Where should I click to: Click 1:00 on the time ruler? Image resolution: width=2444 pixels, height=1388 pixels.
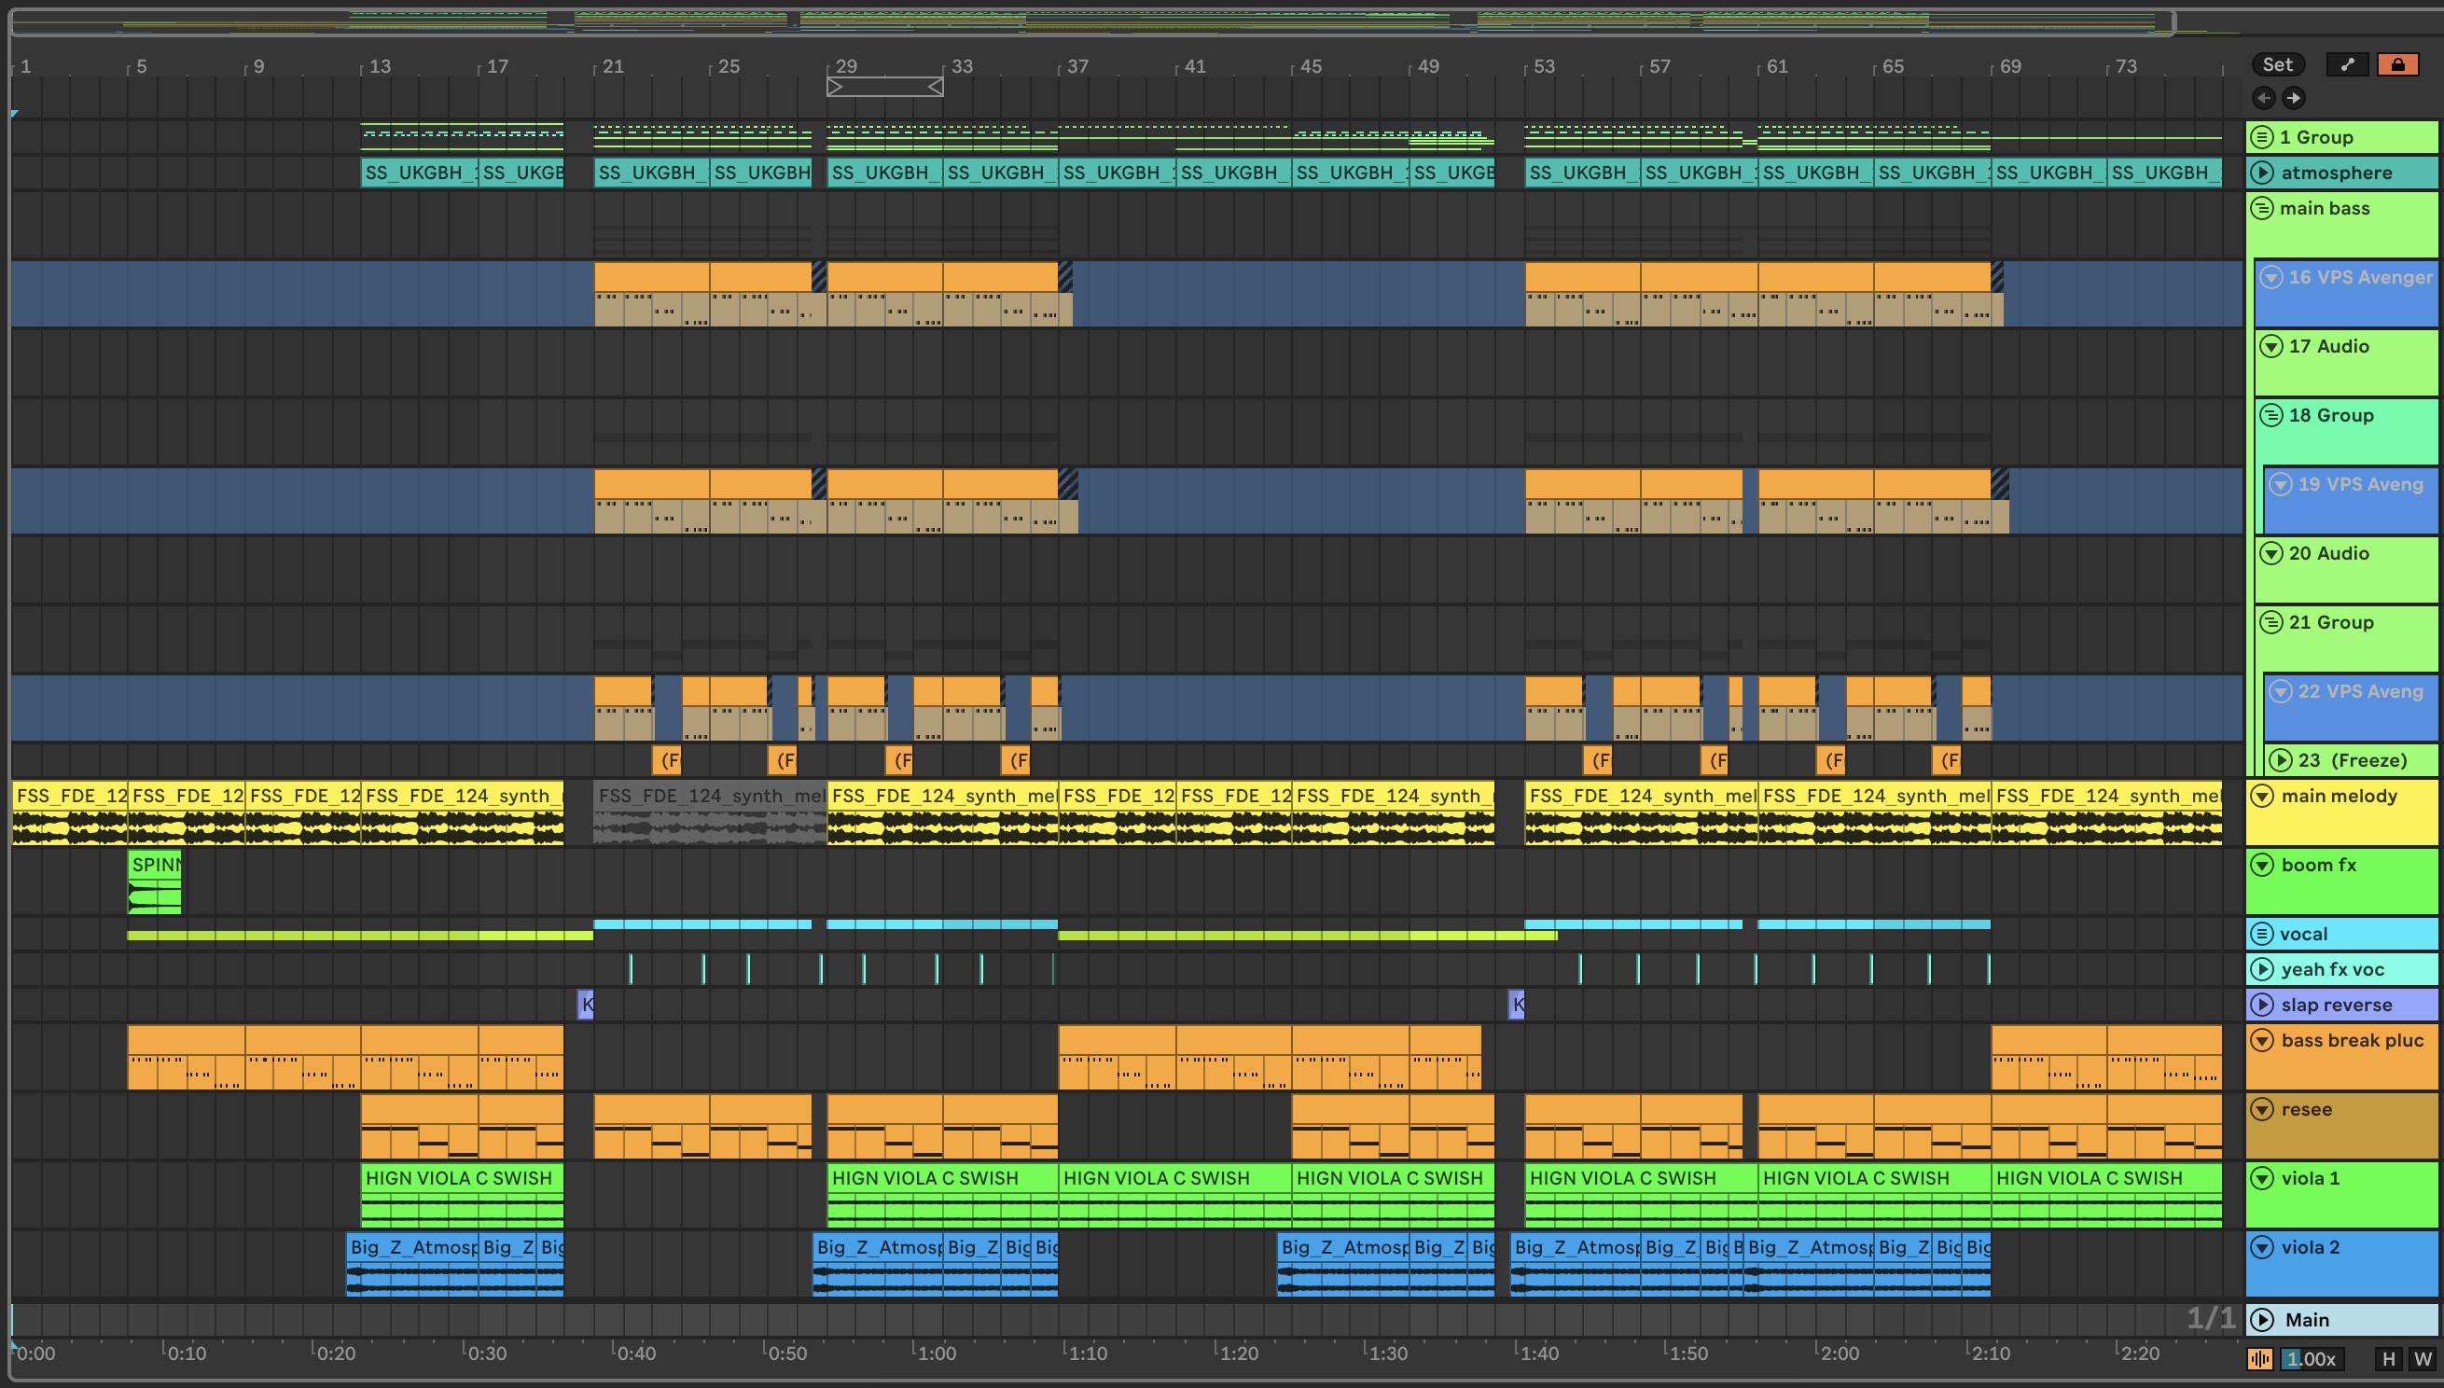(936, 1353)
